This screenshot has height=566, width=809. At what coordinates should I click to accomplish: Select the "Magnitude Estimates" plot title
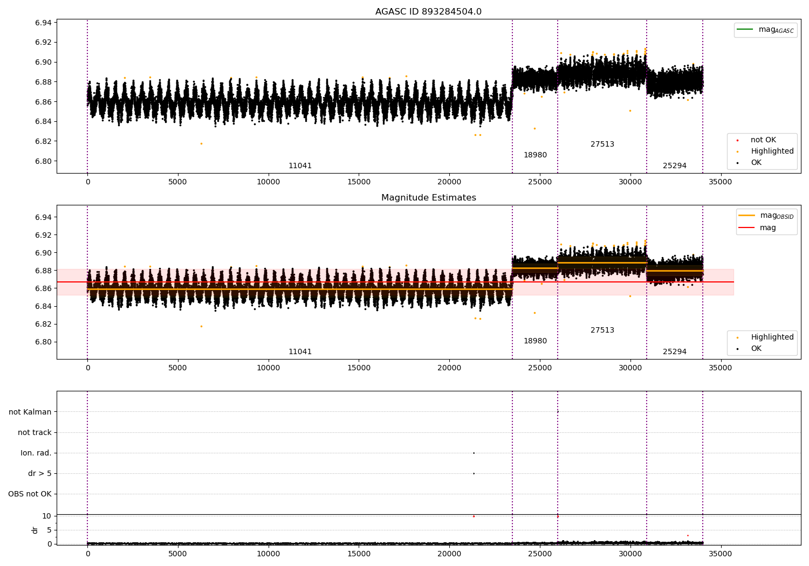pos(428,198)
